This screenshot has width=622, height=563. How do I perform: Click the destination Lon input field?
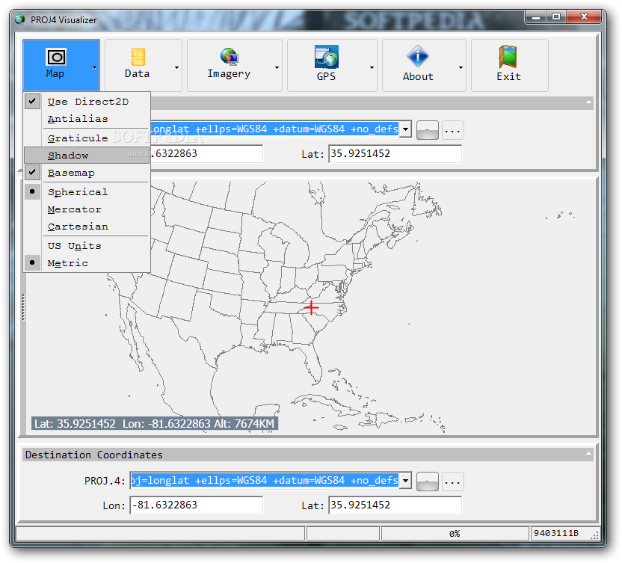pyautogui.click(x=197, y=505)
